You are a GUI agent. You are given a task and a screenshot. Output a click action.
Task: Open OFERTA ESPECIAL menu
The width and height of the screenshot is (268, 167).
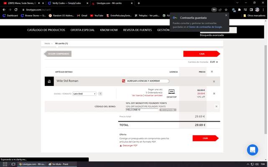(x=82, y=30)
